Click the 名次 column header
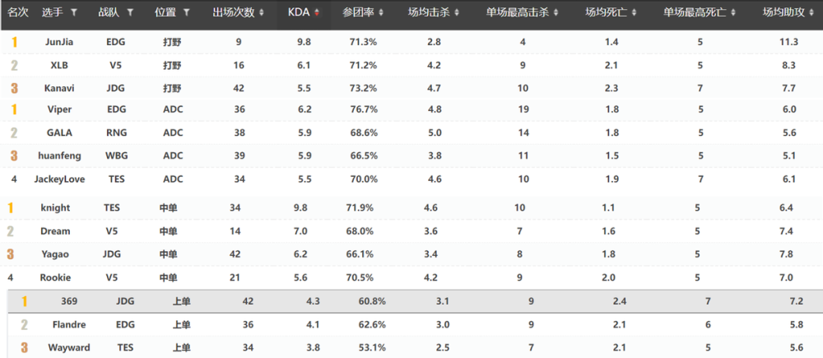Viewport: 823px width, 358px height. click(x=17, y=13)
